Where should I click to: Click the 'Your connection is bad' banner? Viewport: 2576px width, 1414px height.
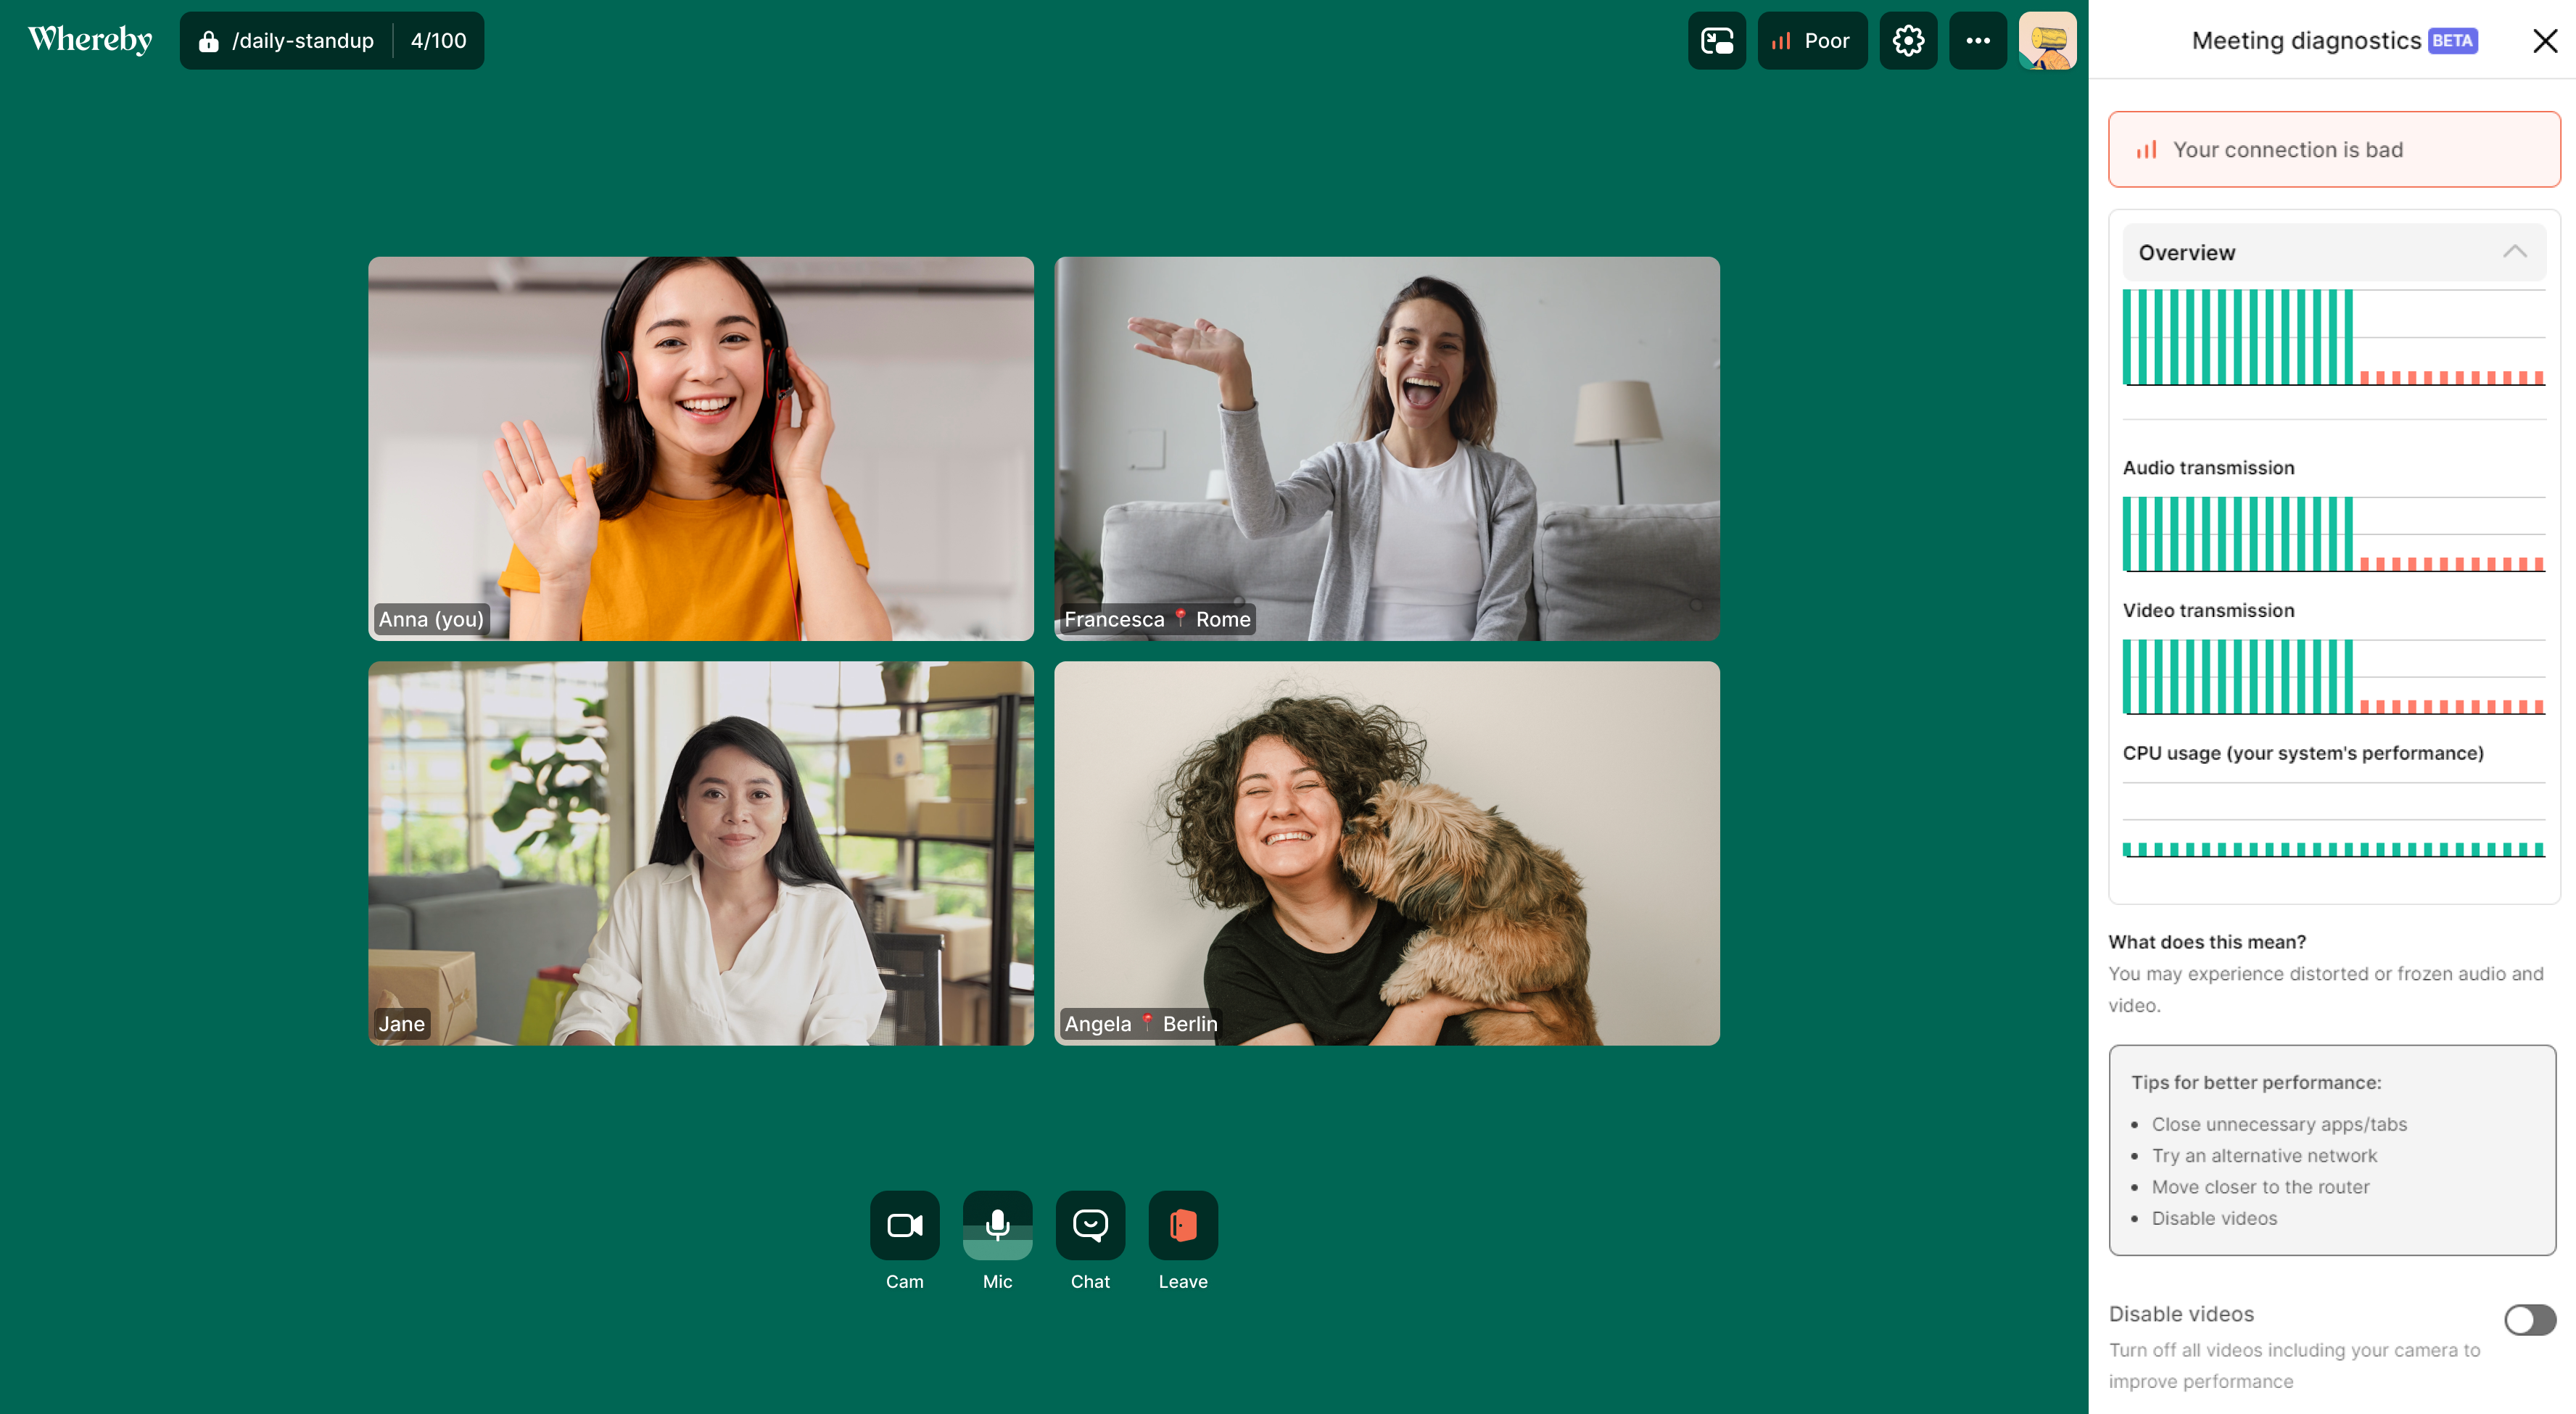tap(2333, 149)
